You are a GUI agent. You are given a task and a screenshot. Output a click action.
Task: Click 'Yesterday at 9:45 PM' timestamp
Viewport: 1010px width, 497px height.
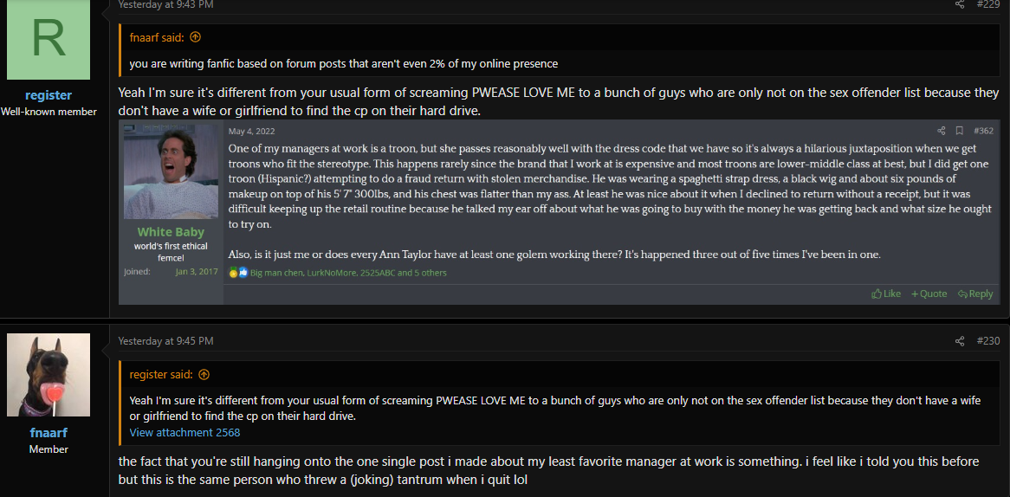coord(165,341)
